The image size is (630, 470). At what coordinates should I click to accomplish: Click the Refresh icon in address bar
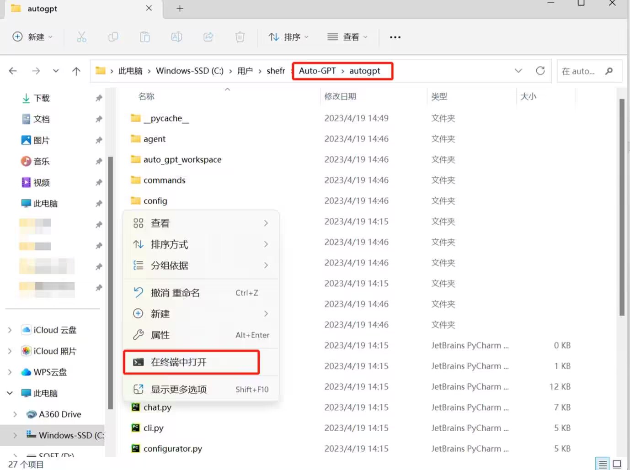tap(540, 71)
